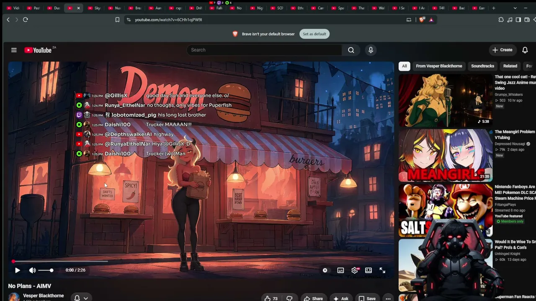Open the YouTube guide hamburger menu
This screenshot has width=536, height=301.
[14, 50]
